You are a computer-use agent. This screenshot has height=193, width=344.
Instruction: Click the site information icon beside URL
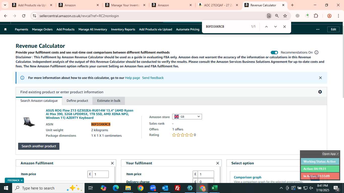click(35, 16)
